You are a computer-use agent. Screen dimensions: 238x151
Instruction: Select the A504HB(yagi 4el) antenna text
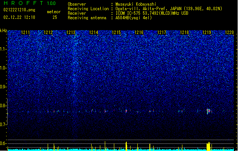[x=134, y=18]
